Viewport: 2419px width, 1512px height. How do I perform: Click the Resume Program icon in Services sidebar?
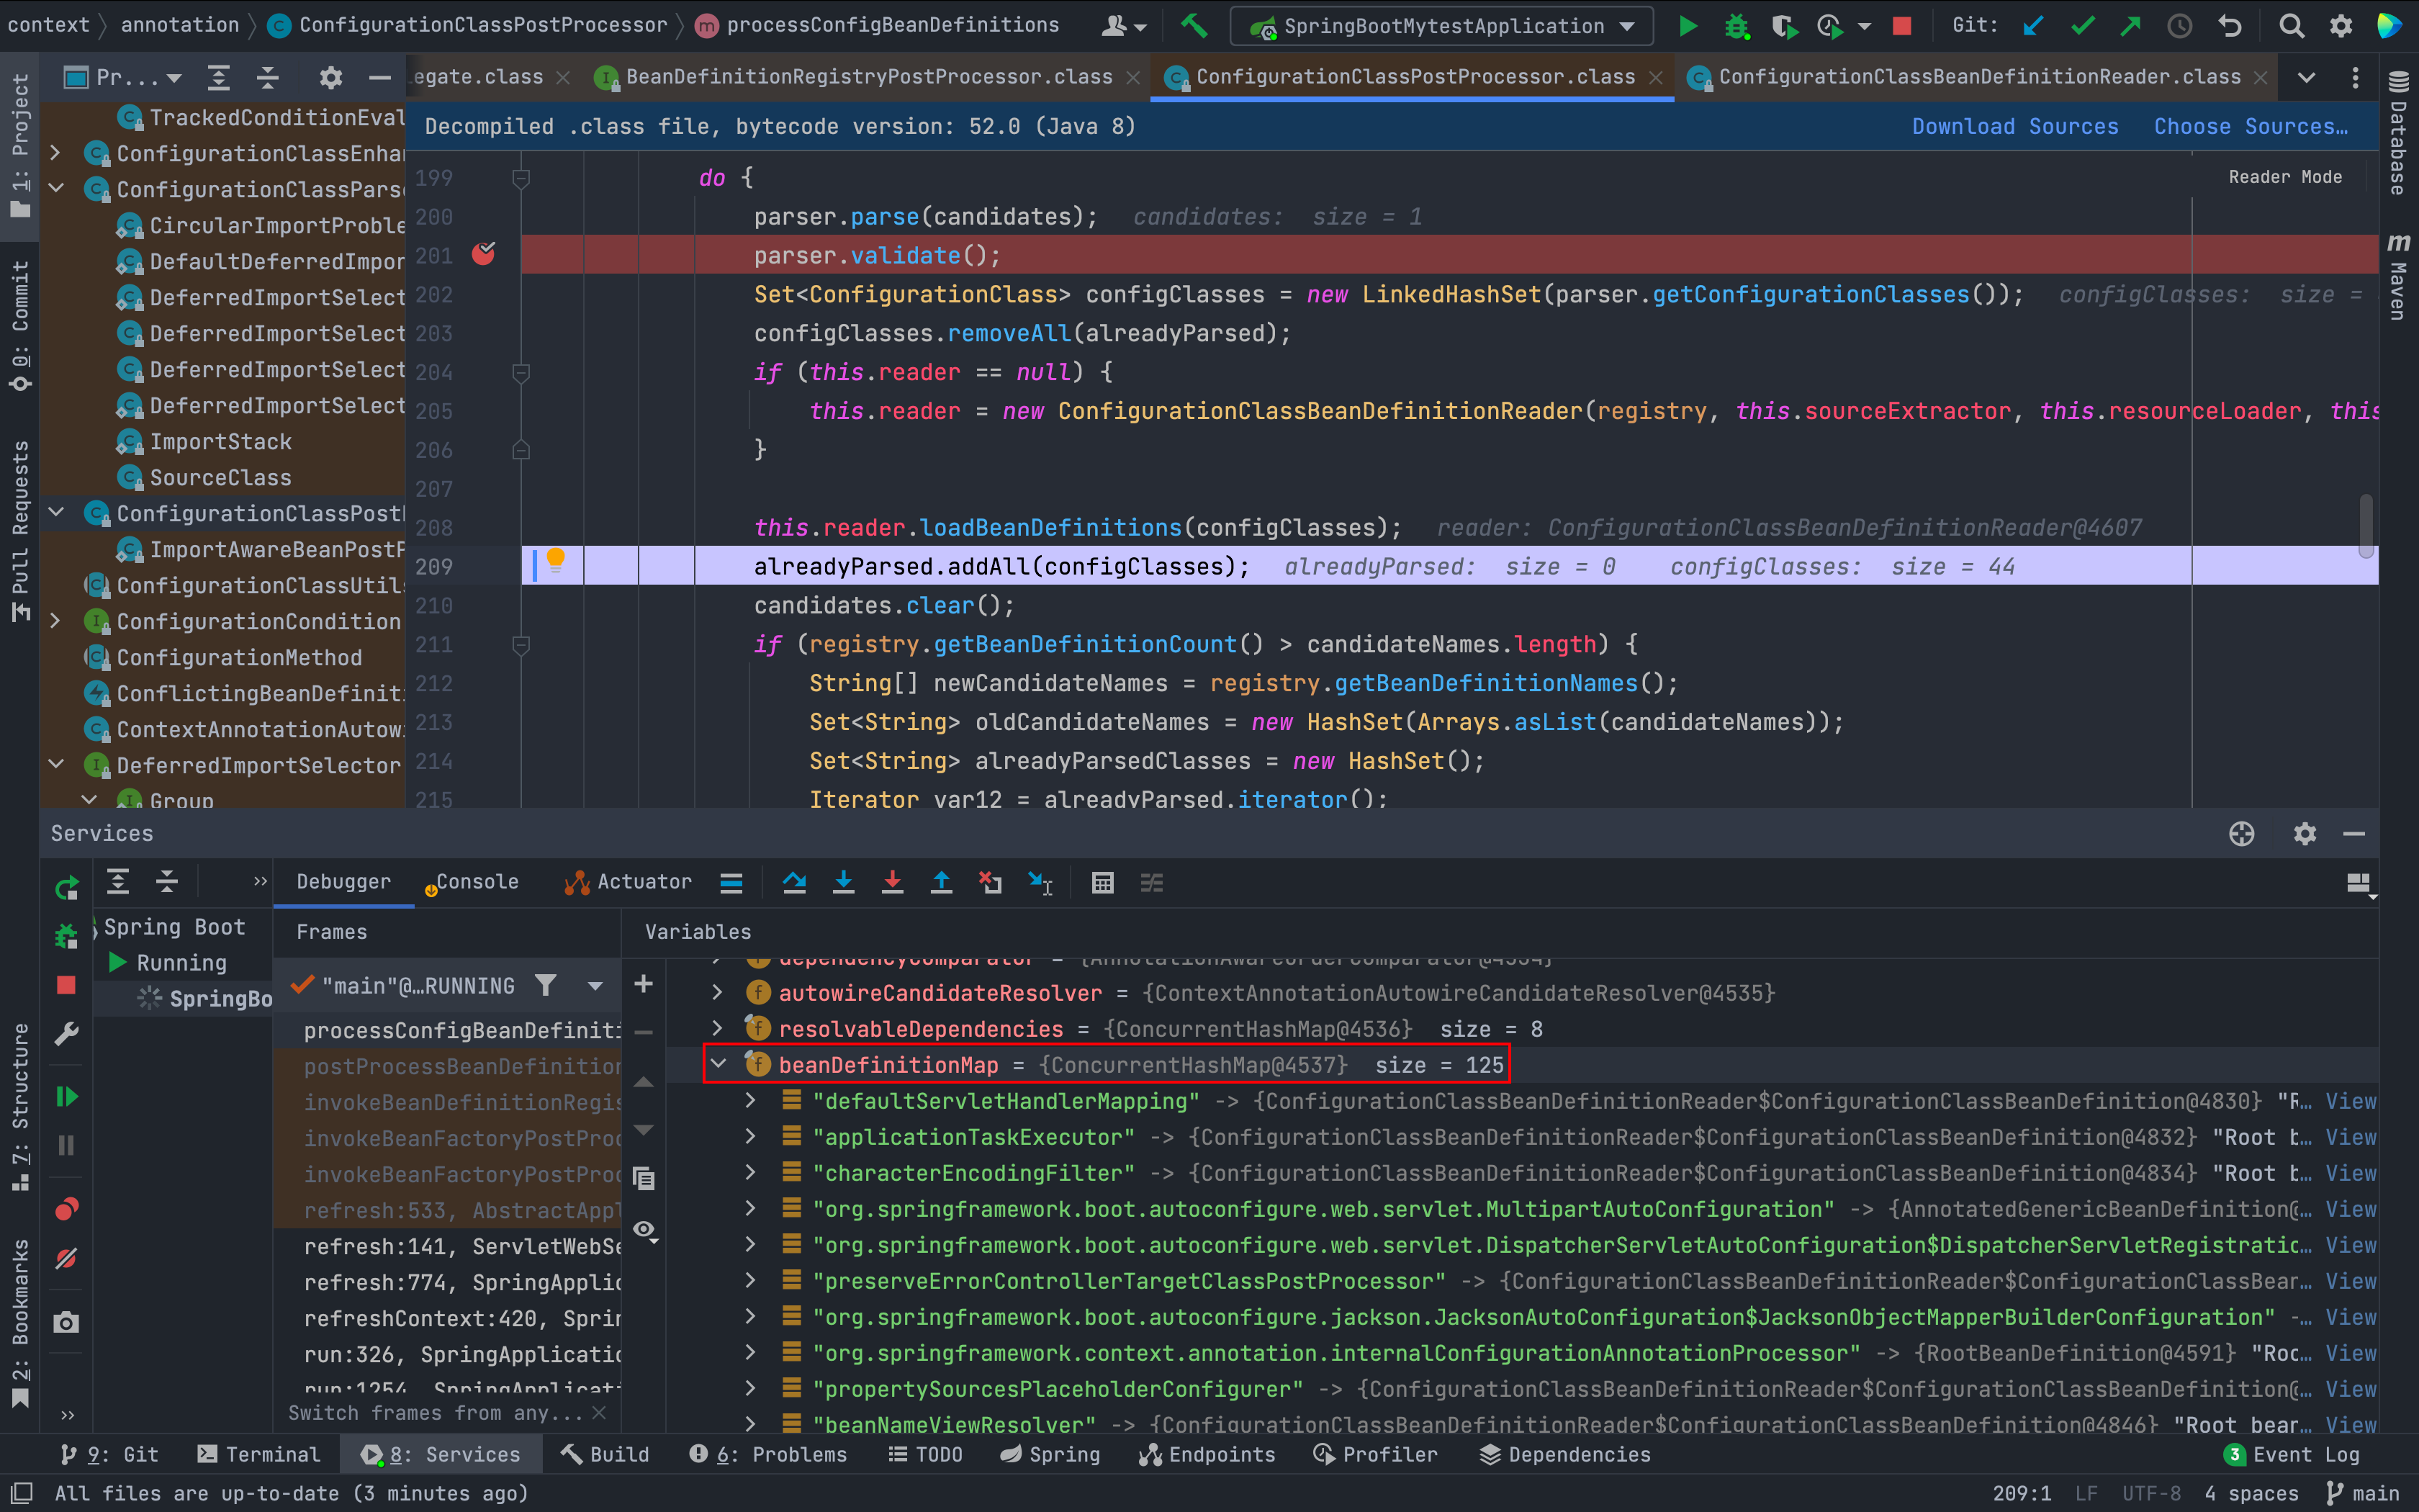click(x=66, y=1097)
